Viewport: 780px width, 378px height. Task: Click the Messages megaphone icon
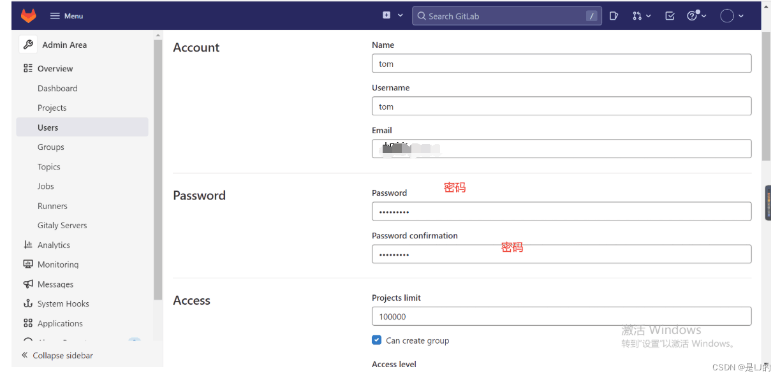click(28, 284)
